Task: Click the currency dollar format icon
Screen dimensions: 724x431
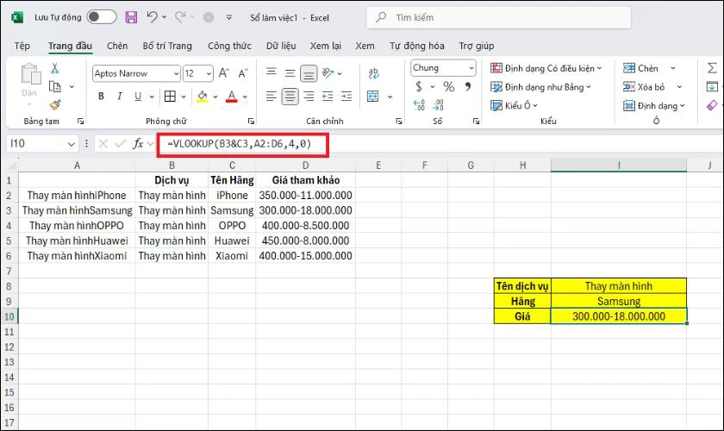Action: [419, 86]
